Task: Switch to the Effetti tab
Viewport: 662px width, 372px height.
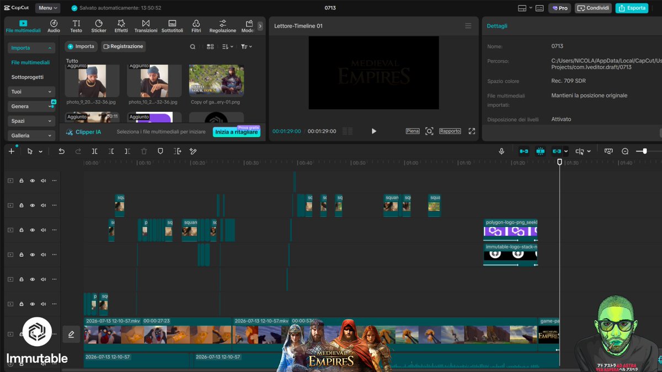Action: 121,26
